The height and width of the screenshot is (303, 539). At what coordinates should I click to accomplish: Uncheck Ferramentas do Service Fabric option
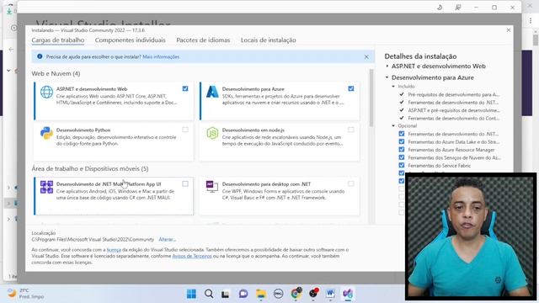click(x=402, y=165)
